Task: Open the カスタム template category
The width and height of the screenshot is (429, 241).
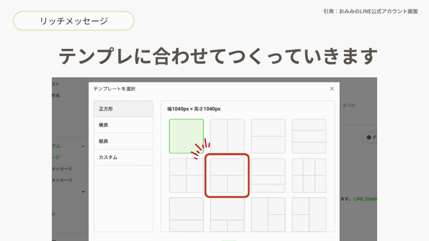Action: click(x=123, y=158)
